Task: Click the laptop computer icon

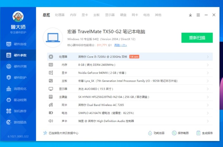Action: [x=53, y=38]
